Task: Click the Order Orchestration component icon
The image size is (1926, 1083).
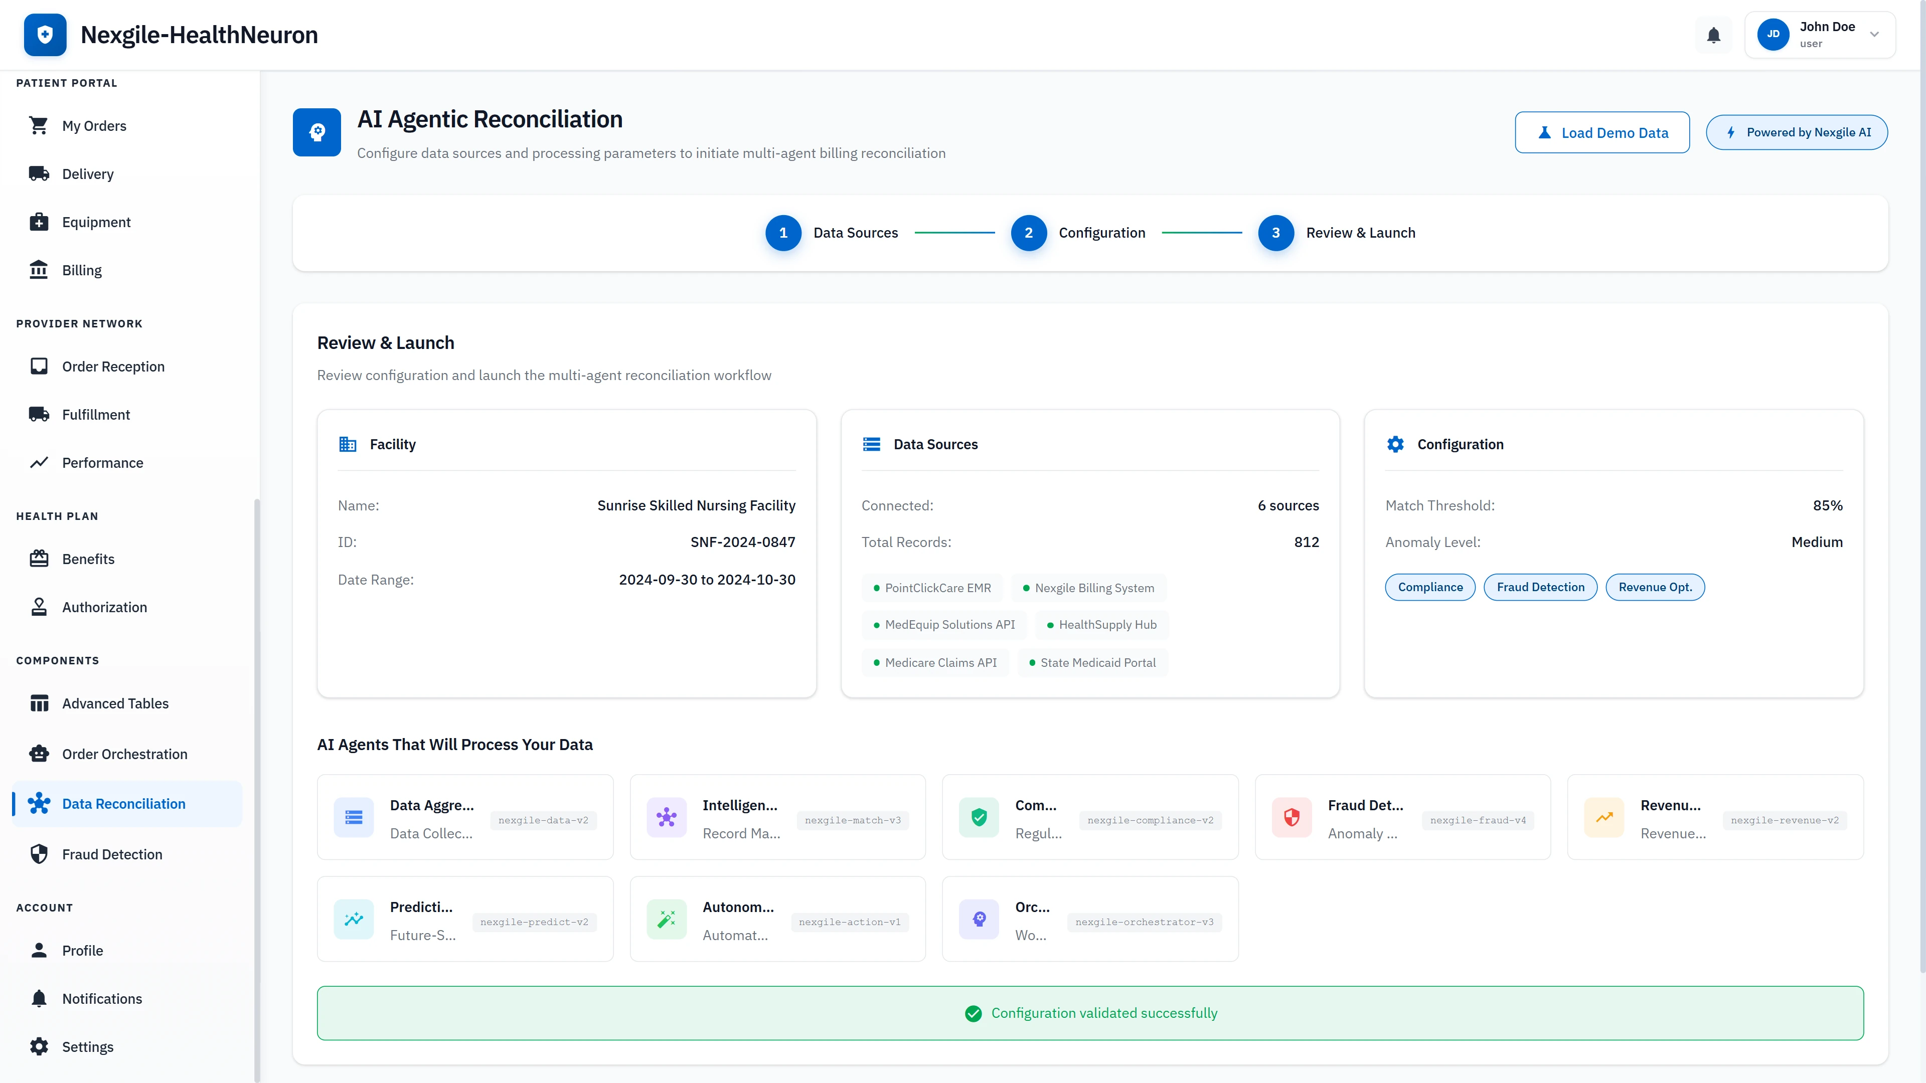Action: click(40, 754)
